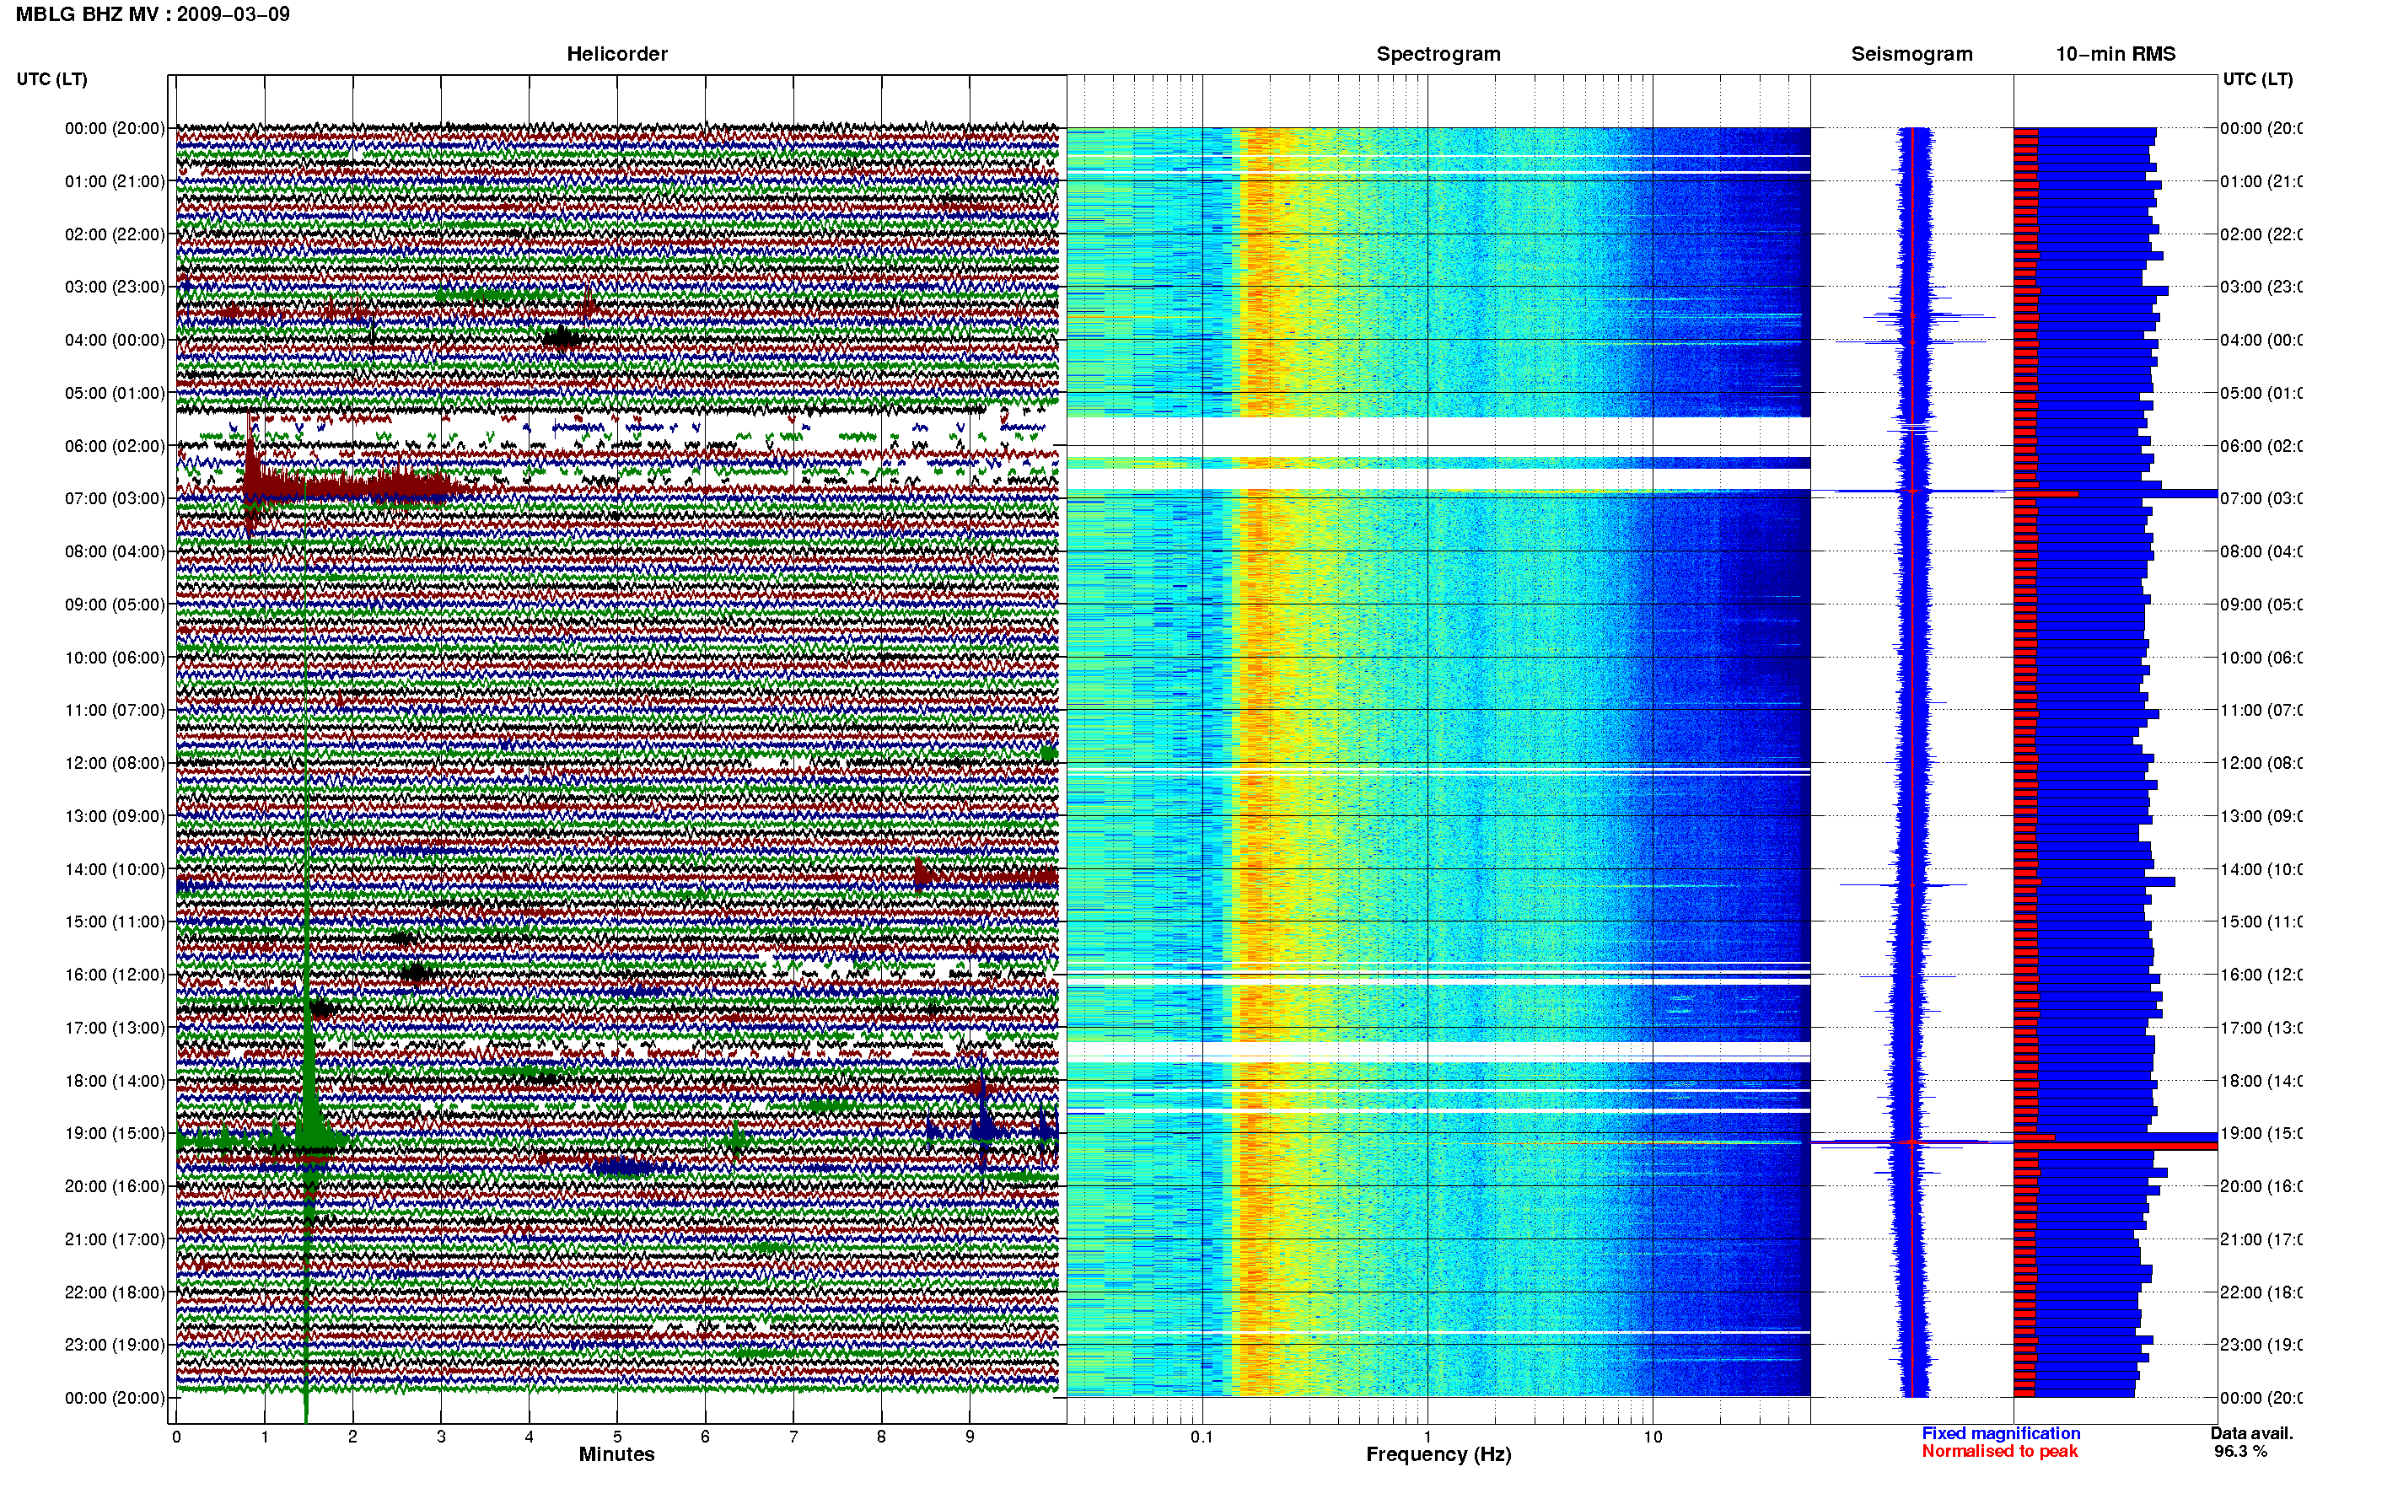Click the left 13:00 (09:00) time label
Screen dimensions: 2398x1499
click(x=115, y=816)
